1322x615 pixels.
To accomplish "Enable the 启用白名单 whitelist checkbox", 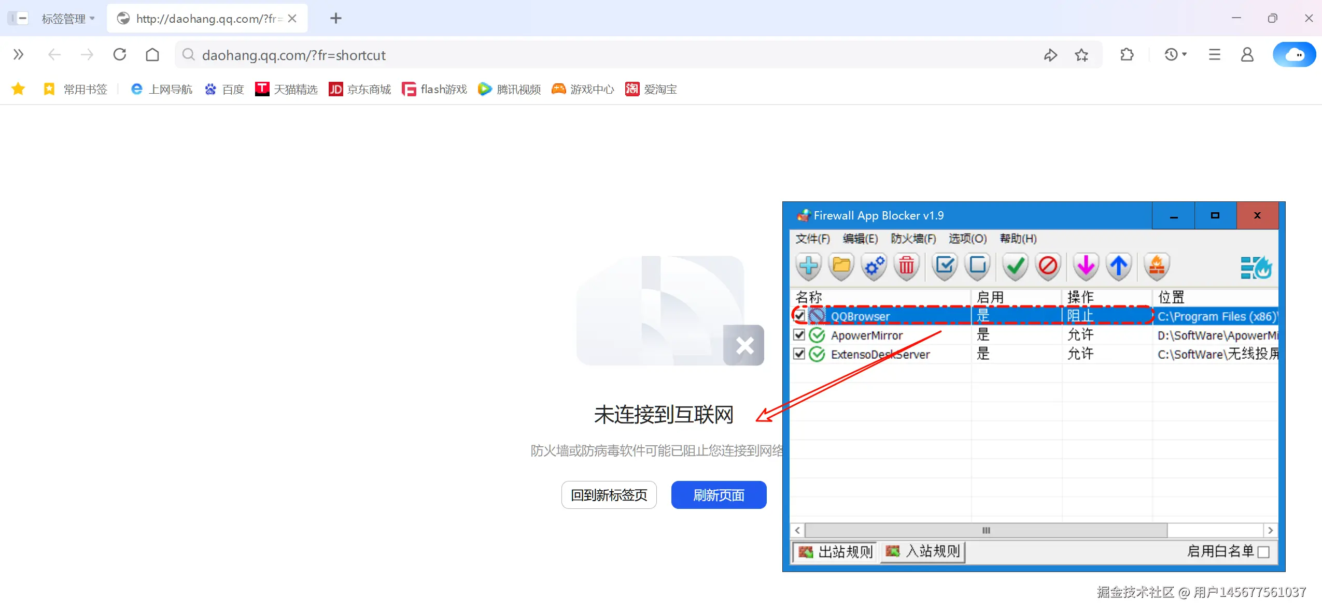I will [1264, 552].
